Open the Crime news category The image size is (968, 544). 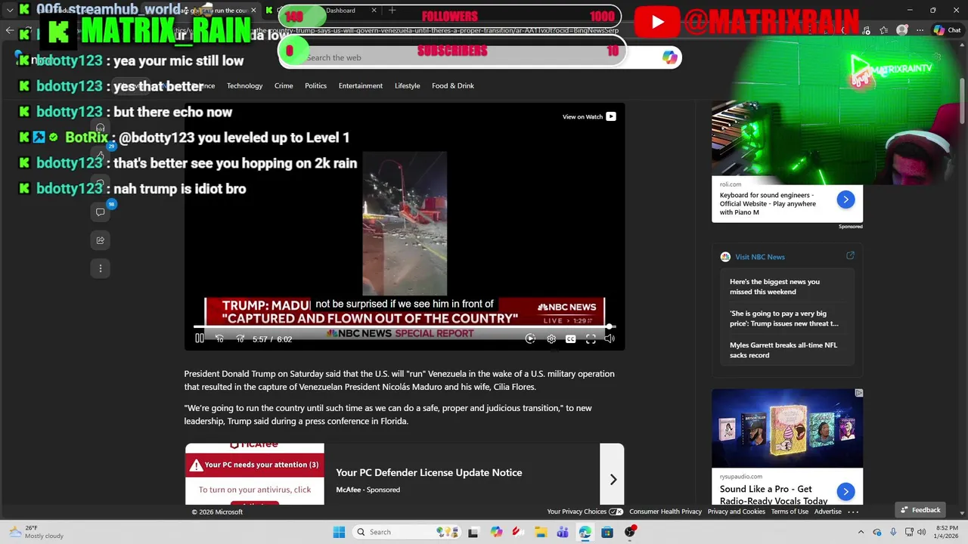[284, 85]
